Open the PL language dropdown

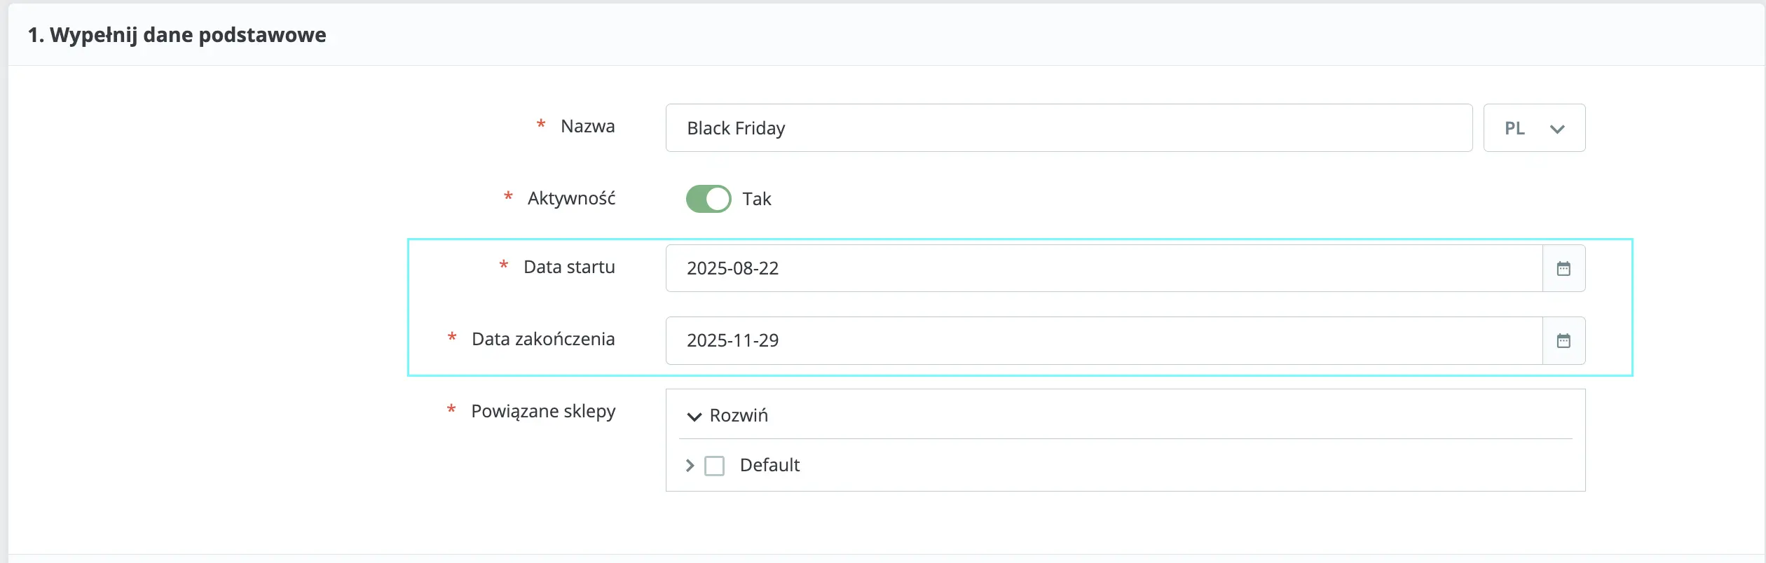[1533, 128]
